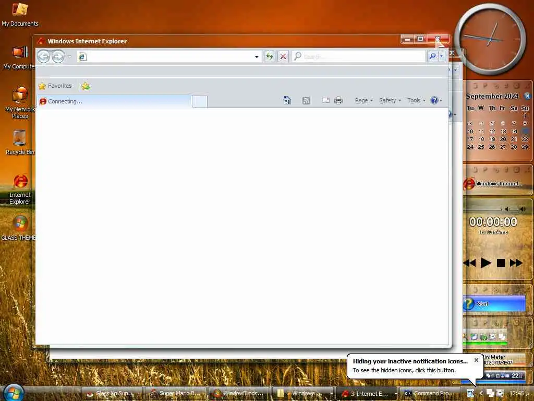The image size is (534, 401).
Task: Go back with the Back arrow button
Action: (44, 56)
